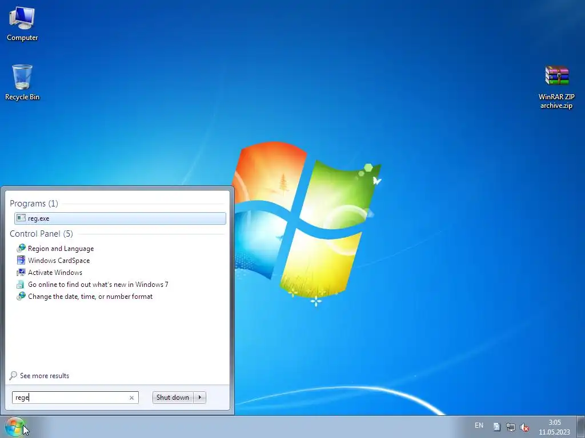Image resolution: width=585 pixels, height=438 pixels.
Task: Click the Programs (1) group header
Action: pyautogui.click(x=34, y=204)
